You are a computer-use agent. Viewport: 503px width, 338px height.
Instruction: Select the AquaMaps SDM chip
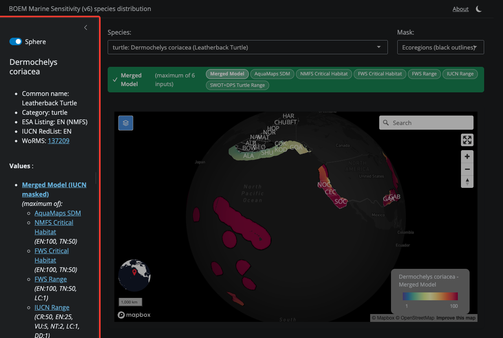272,73
